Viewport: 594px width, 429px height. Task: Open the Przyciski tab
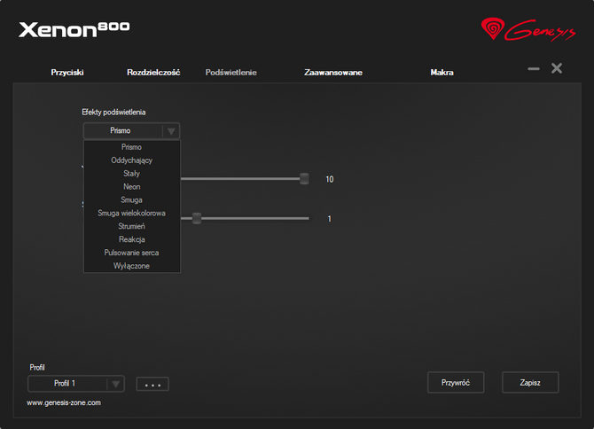[x=67, y=73]
